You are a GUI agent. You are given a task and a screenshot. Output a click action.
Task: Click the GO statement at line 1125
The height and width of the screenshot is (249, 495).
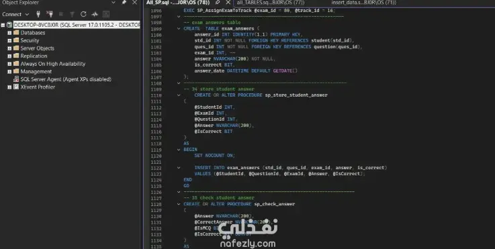point(186,186)
